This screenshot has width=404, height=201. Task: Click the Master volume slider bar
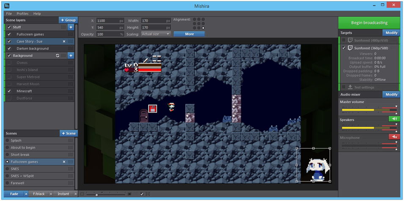[369, 110]
